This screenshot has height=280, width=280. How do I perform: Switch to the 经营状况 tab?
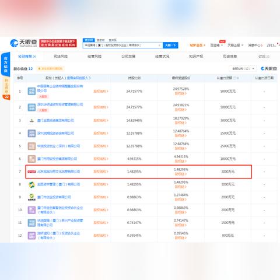click(162, 57)
